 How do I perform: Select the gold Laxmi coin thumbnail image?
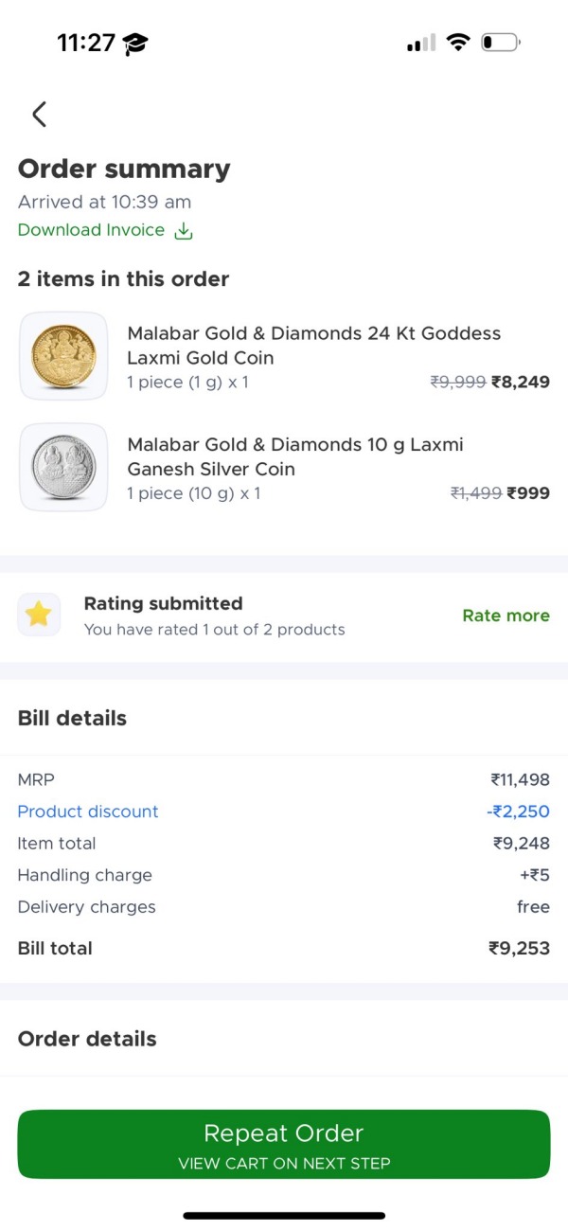click(x=63, y=356)
